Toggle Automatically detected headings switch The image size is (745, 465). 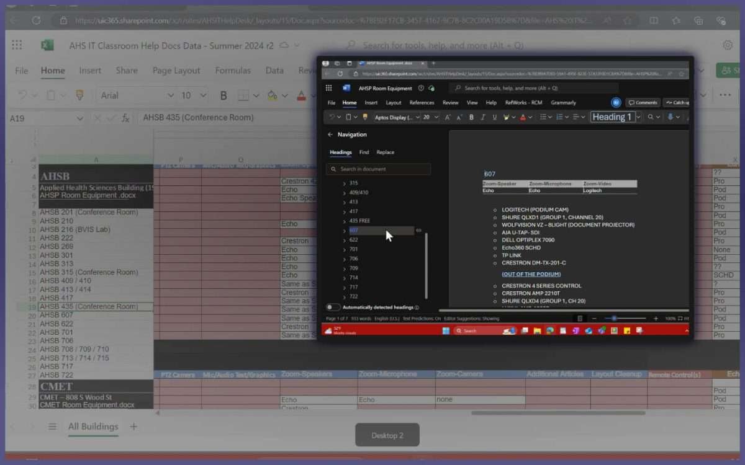[x=333, y=307]
